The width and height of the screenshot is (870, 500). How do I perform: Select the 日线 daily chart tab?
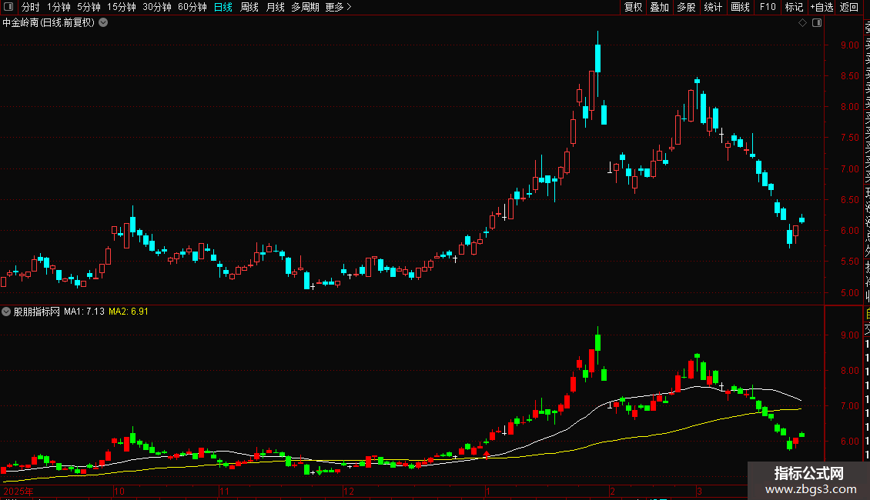(x=223, y=7)
